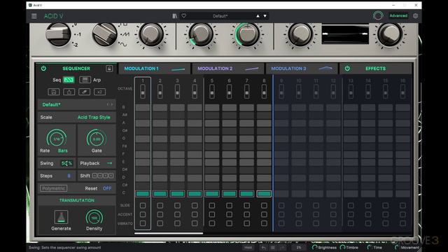Click the Advanced button
The image size is (448, 252).
click(398, 15)
